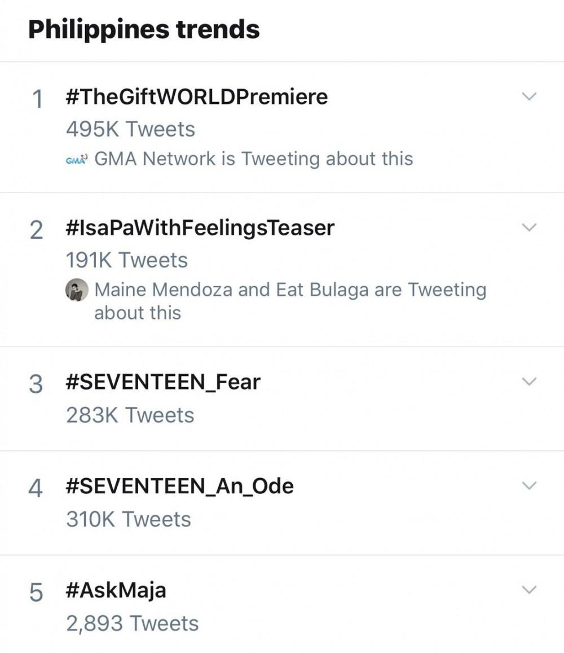Expand options for #TheGiftWORLDPremiere trend
The image size is (564, 653).
tap(528, 97)
